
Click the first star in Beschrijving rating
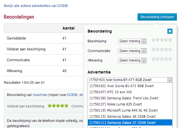[x=153, y=40]
